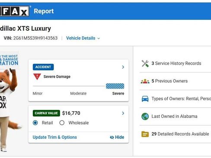Click the car icon for owner types
The height and width of the screenshot is (158, 211).
[145, 99]
